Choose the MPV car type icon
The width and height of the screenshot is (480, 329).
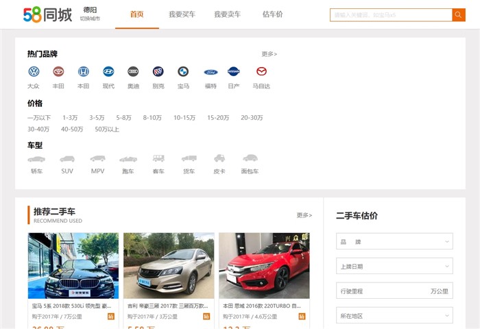[x=97, y=158]
